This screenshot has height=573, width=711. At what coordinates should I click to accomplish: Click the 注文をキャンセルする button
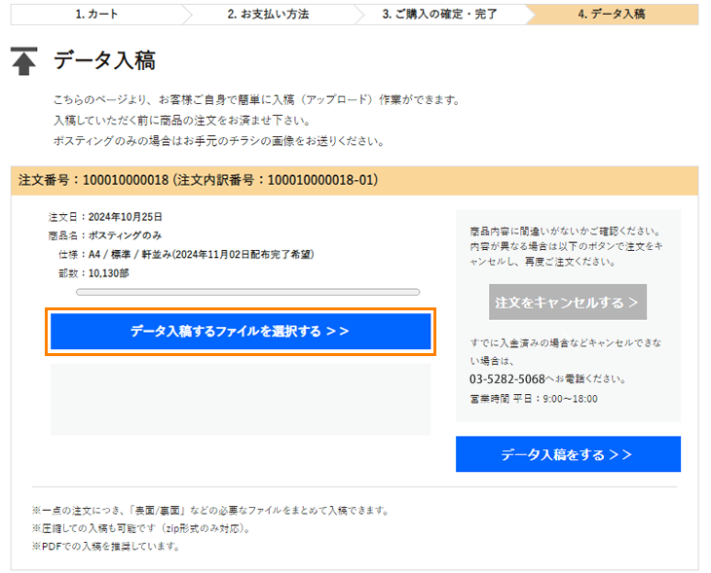point(567,303)
